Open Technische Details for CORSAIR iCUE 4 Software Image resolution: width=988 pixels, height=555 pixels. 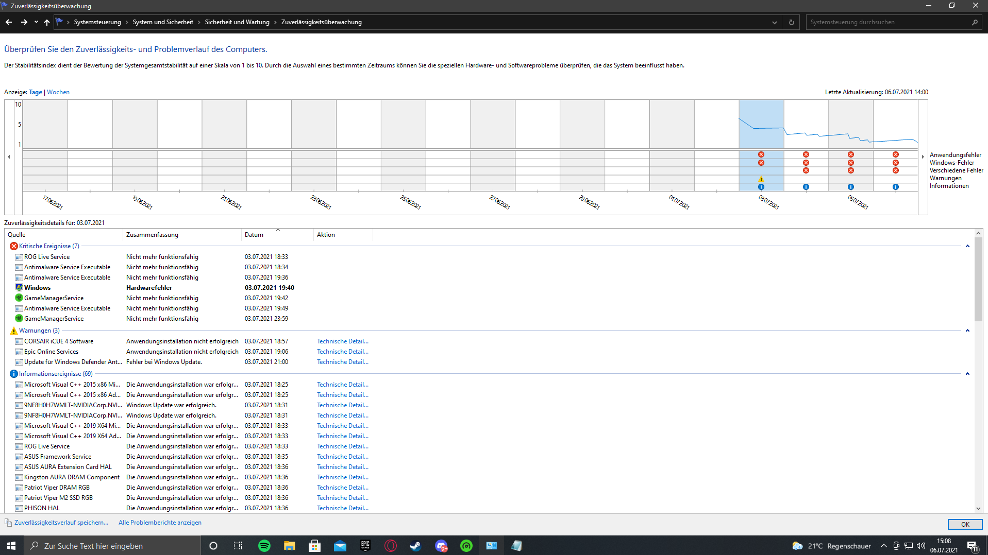343,341
